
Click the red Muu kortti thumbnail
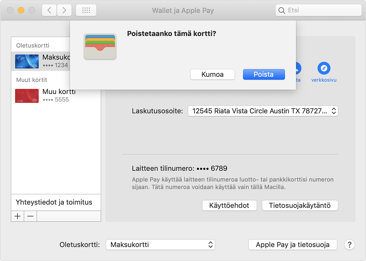tap(27, 96)
